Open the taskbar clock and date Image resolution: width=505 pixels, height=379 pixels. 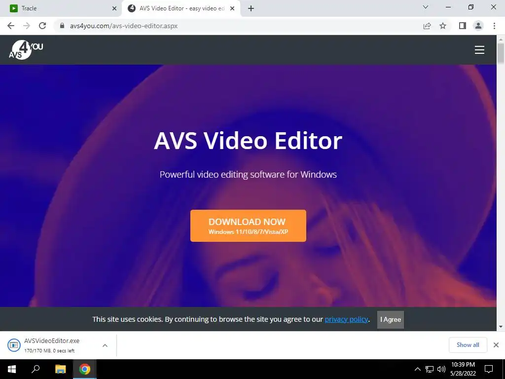point(463,369)
